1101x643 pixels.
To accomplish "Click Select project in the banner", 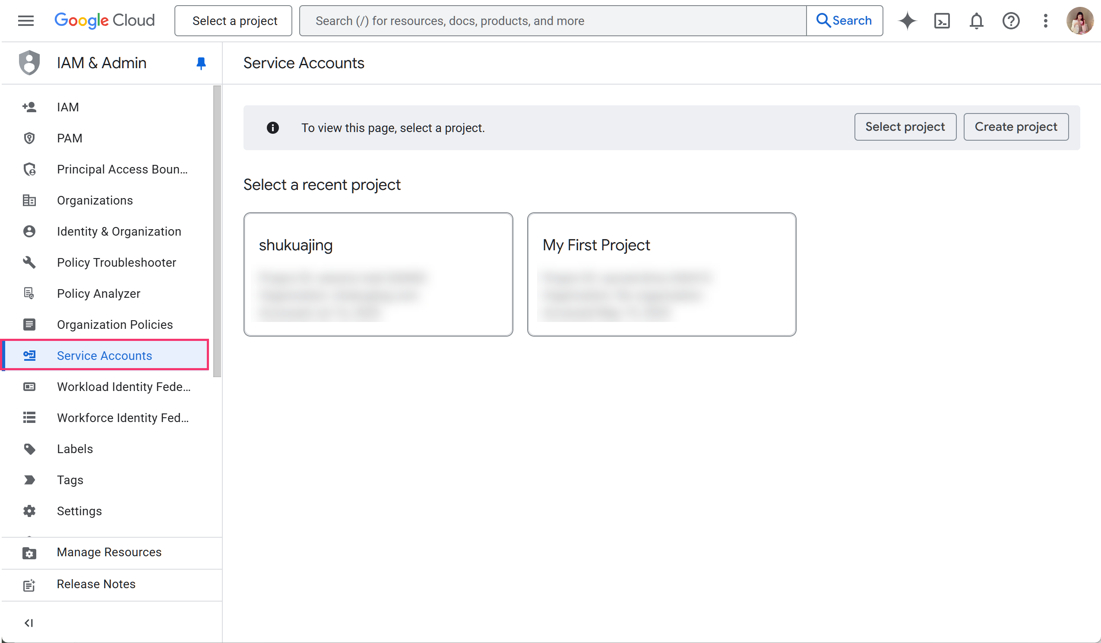I will (x=905, y=127).
